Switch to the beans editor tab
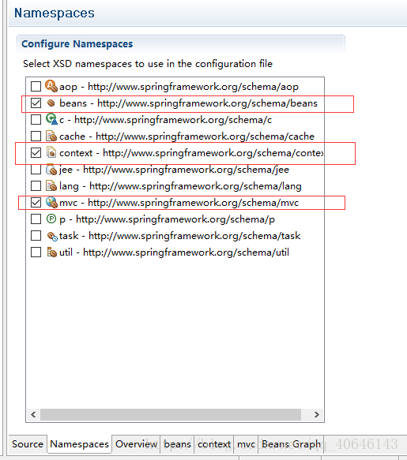 [177, 444]
